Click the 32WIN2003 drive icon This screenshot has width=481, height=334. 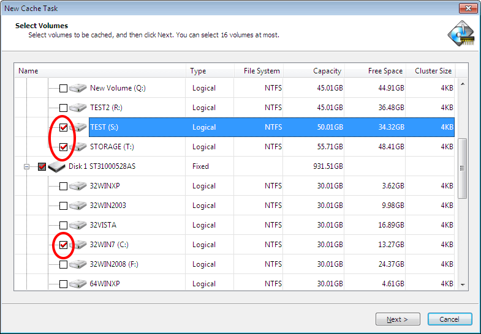78,206
